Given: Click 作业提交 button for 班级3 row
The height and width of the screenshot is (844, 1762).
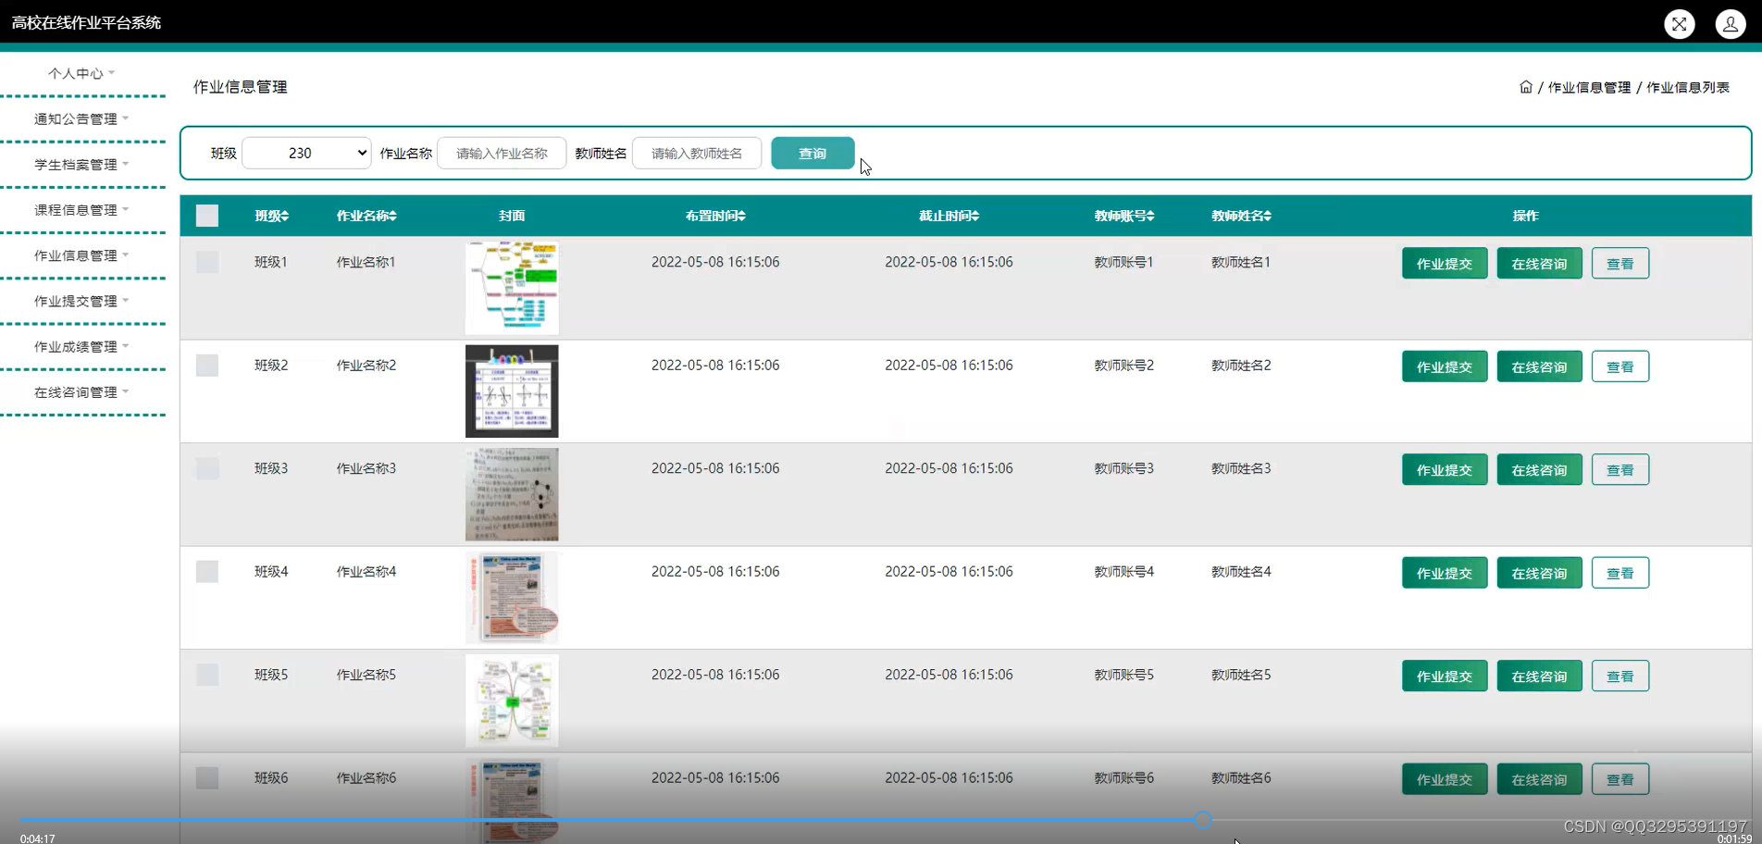Looking at the screenshot, I should [1445, 470].
